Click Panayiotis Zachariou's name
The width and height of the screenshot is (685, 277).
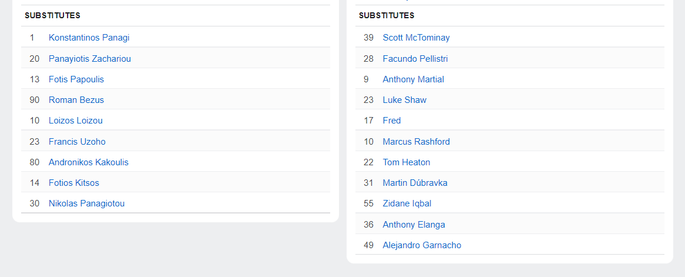[x=89, y=59]
